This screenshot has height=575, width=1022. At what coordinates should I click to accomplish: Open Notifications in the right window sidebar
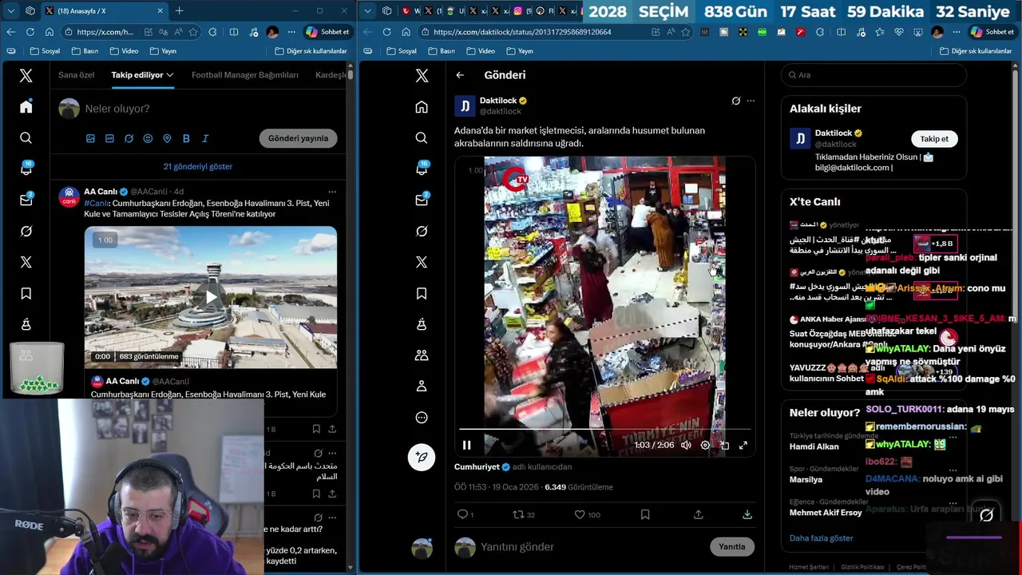point(422,168)
